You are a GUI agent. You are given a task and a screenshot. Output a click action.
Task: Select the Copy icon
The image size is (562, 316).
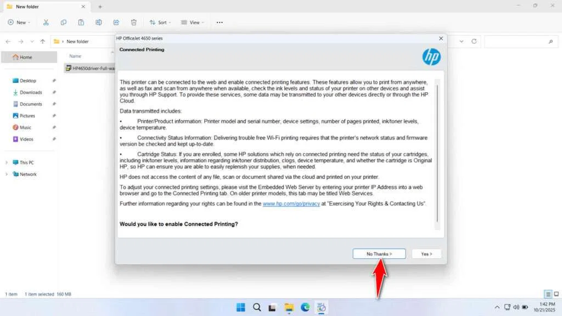click(64, 22)
